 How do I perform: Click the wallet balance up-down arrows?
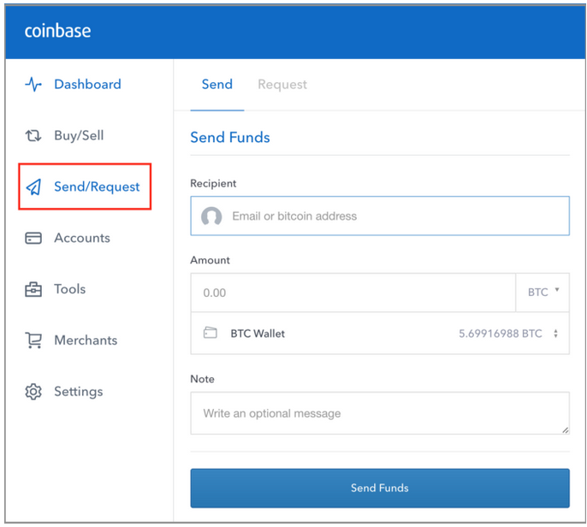click(x=556, y=334)
